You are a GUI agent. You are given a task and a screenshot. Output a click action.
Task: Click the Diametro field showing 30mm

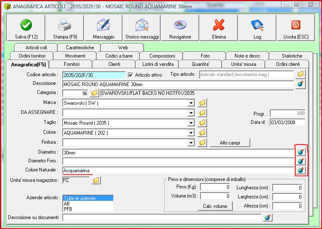[178, 152]
